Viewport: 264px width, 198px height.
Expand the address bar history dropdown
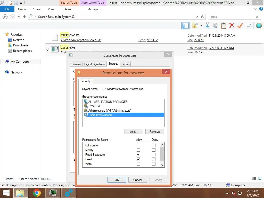pos(197,17)
